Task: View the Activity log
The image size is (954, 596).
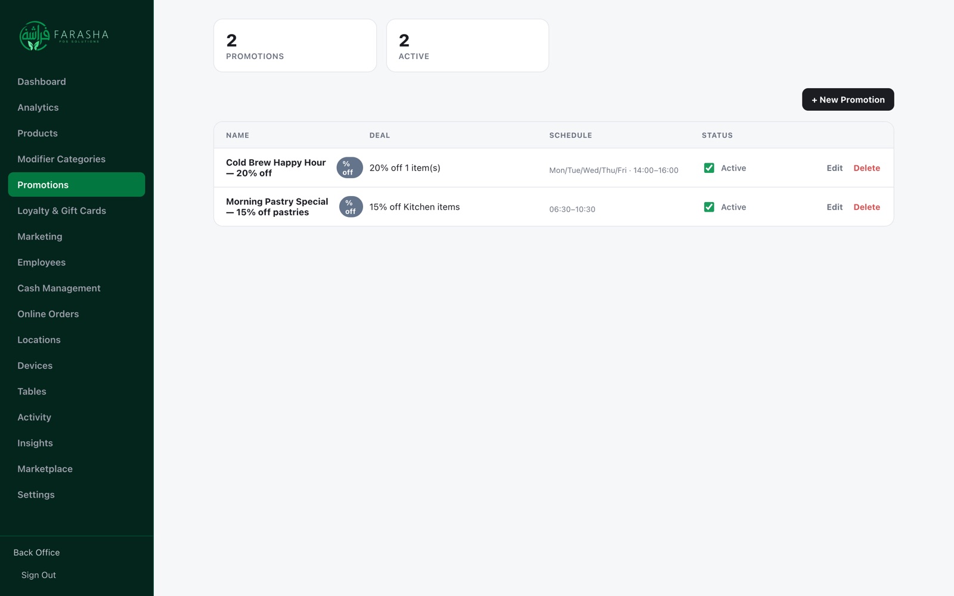Action: pyautogui.click(x=76, y=417)
